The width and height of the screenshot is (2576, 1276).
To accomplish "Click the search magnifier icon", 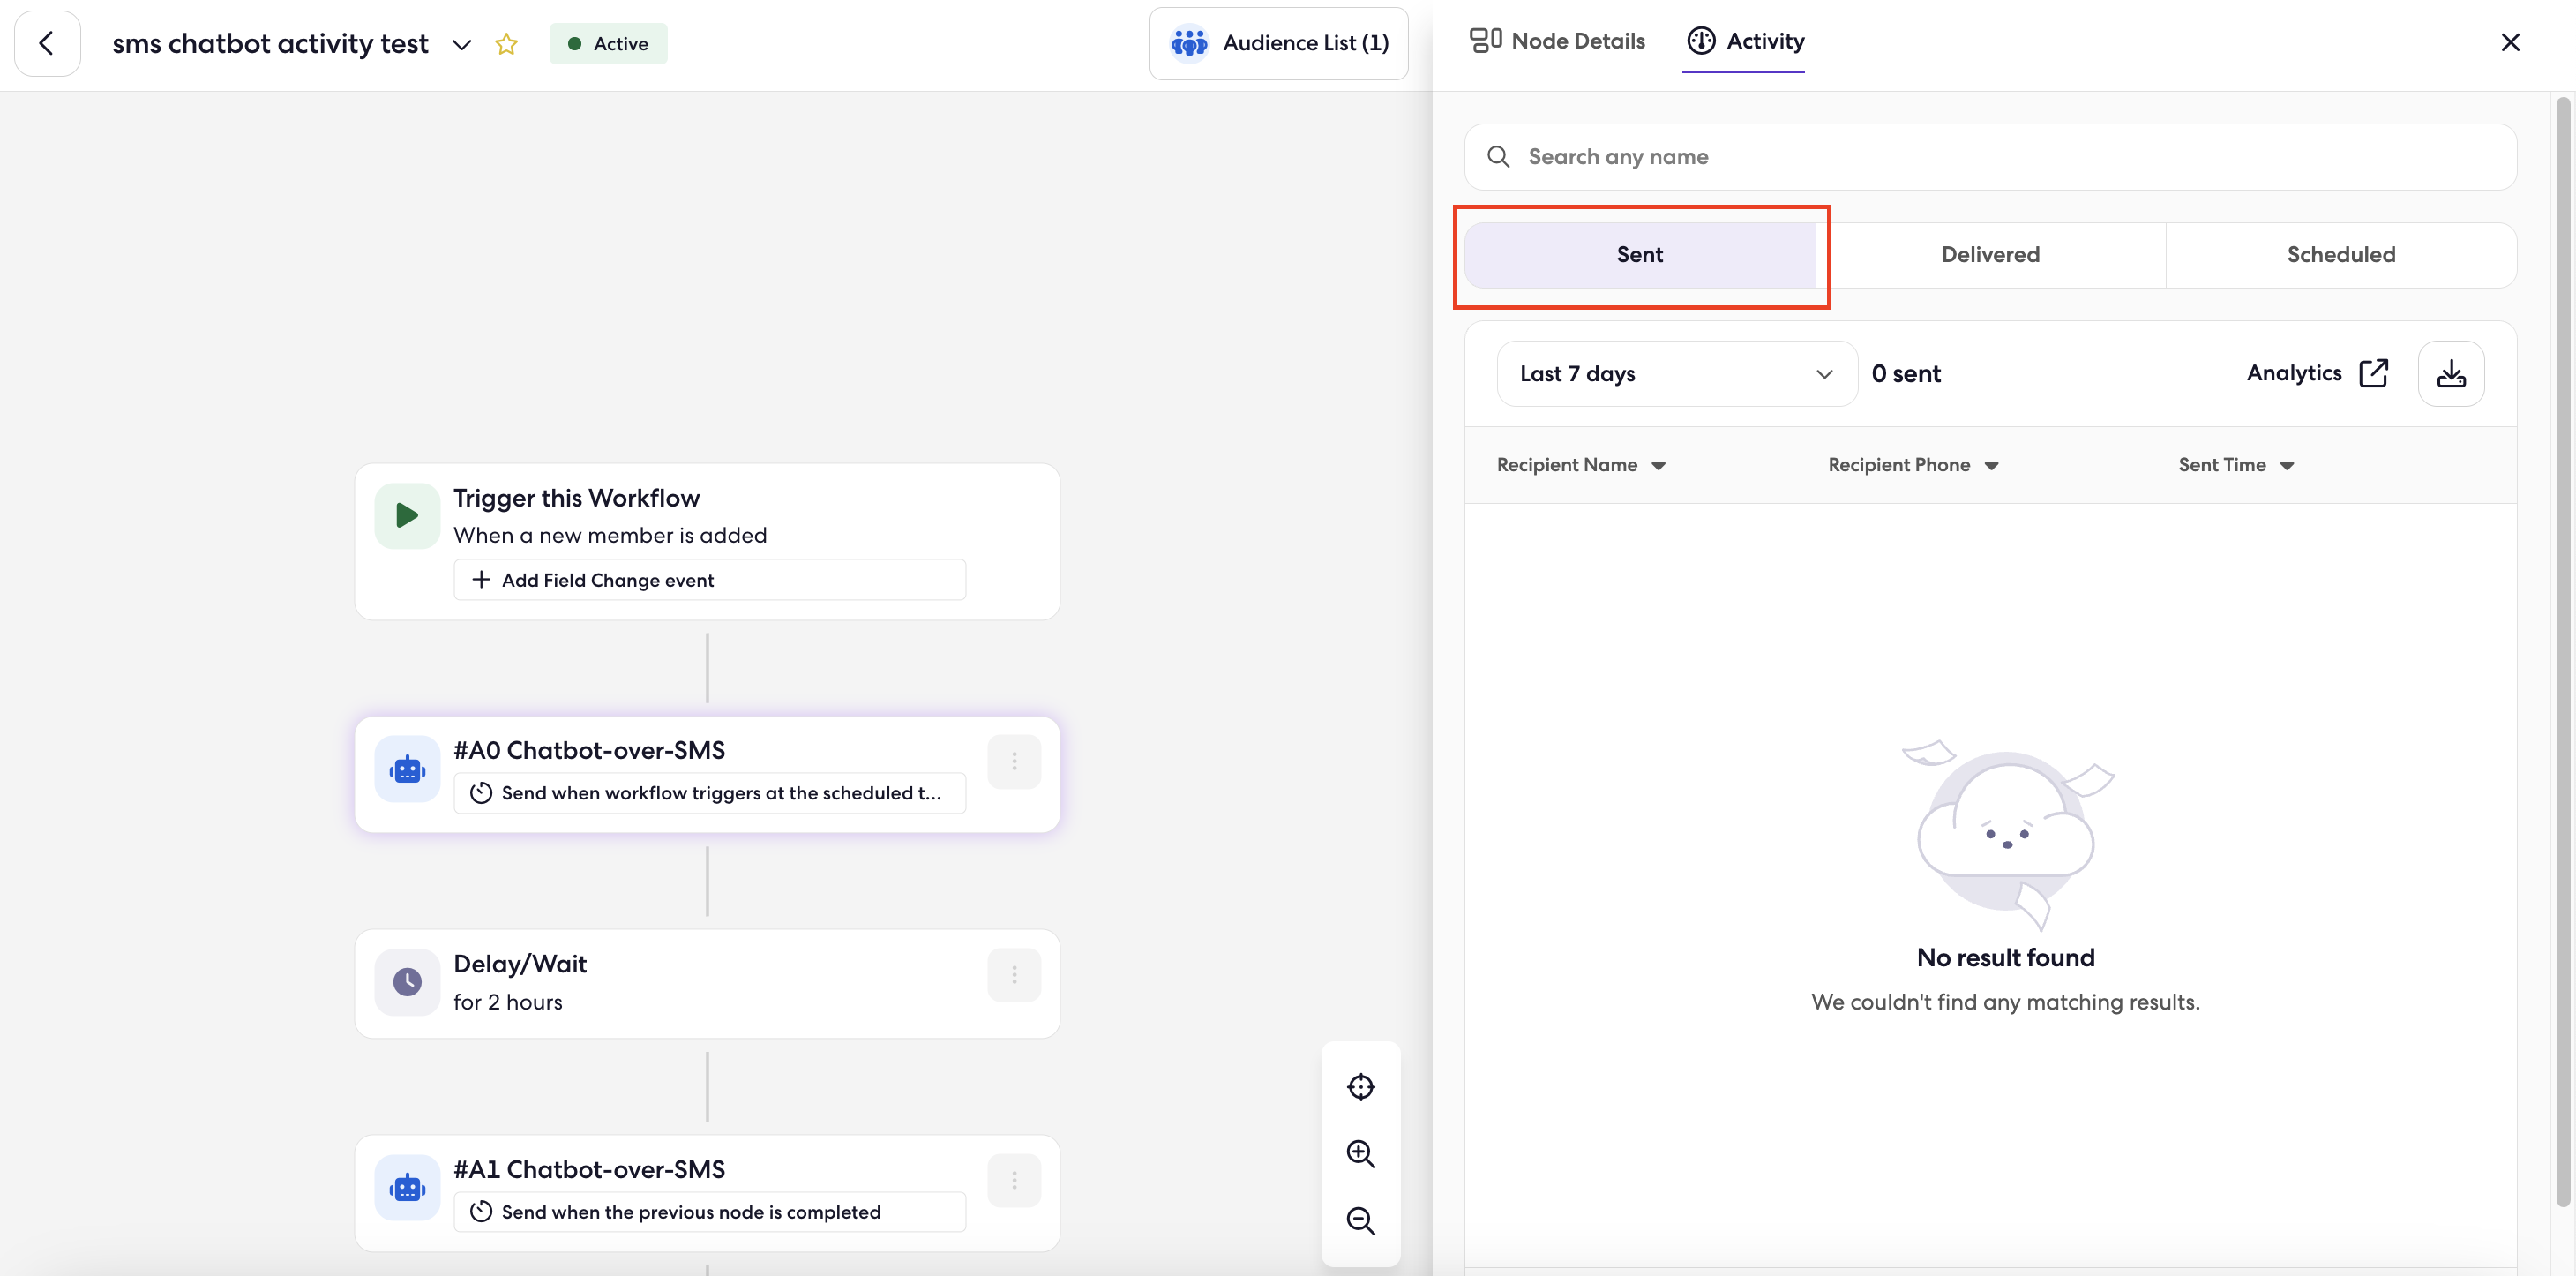I will coord(1498,157).
